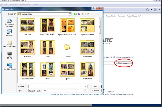Expand the Nombre field dropdown arrow
162x107 pixels.
coord(86,86)
